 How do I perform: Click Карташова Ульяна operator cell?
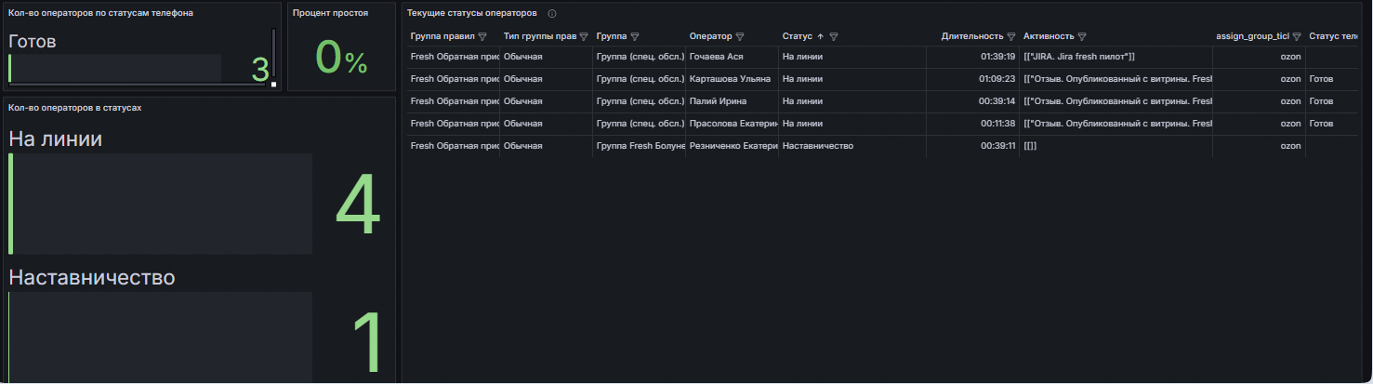pyautogui.click(x=733, y=79)
